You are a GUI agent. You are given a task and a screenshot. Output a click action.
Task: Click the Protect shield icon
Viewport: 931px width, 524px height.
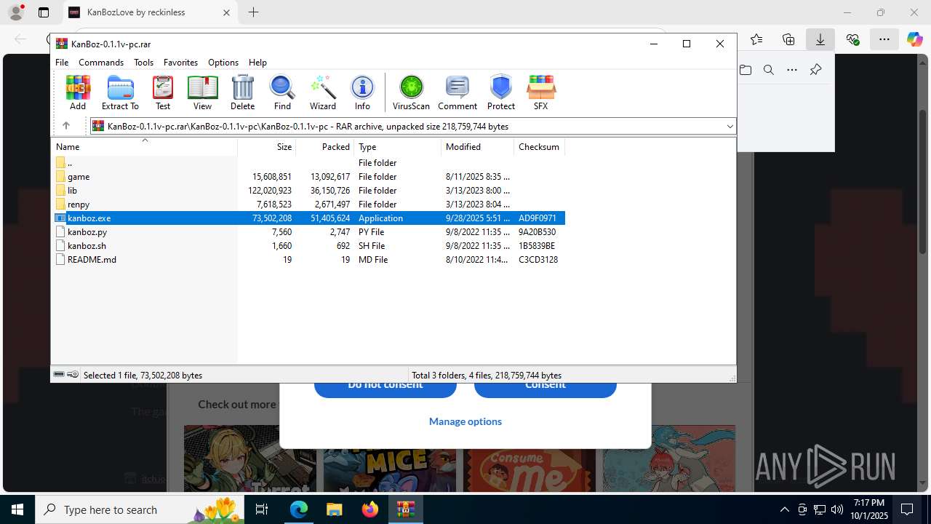501,92
